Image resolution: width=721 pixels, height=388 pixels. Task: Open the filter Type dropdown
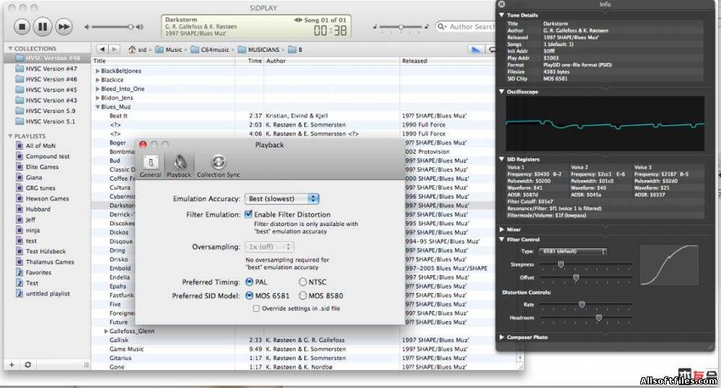573,252
